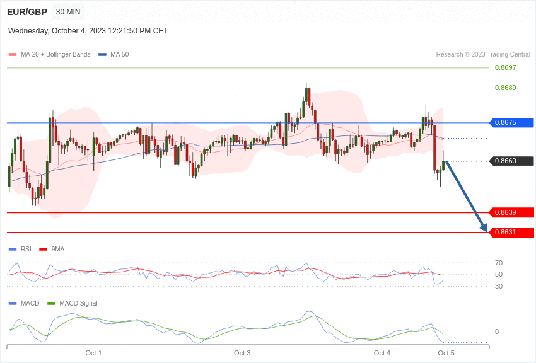Click the red 0.8631 support price tag
The height and width of the screenshot is (363, 536).
[x=512, y=232]
